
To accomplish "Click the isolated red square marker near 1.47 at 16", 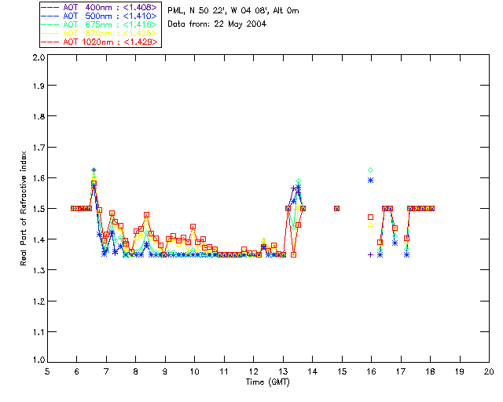I will (370, 217).
